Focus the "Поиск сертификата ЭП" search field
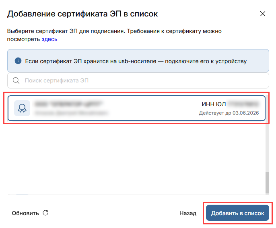Viewport: 276px width, 228px height. click(x=141, y=80)
